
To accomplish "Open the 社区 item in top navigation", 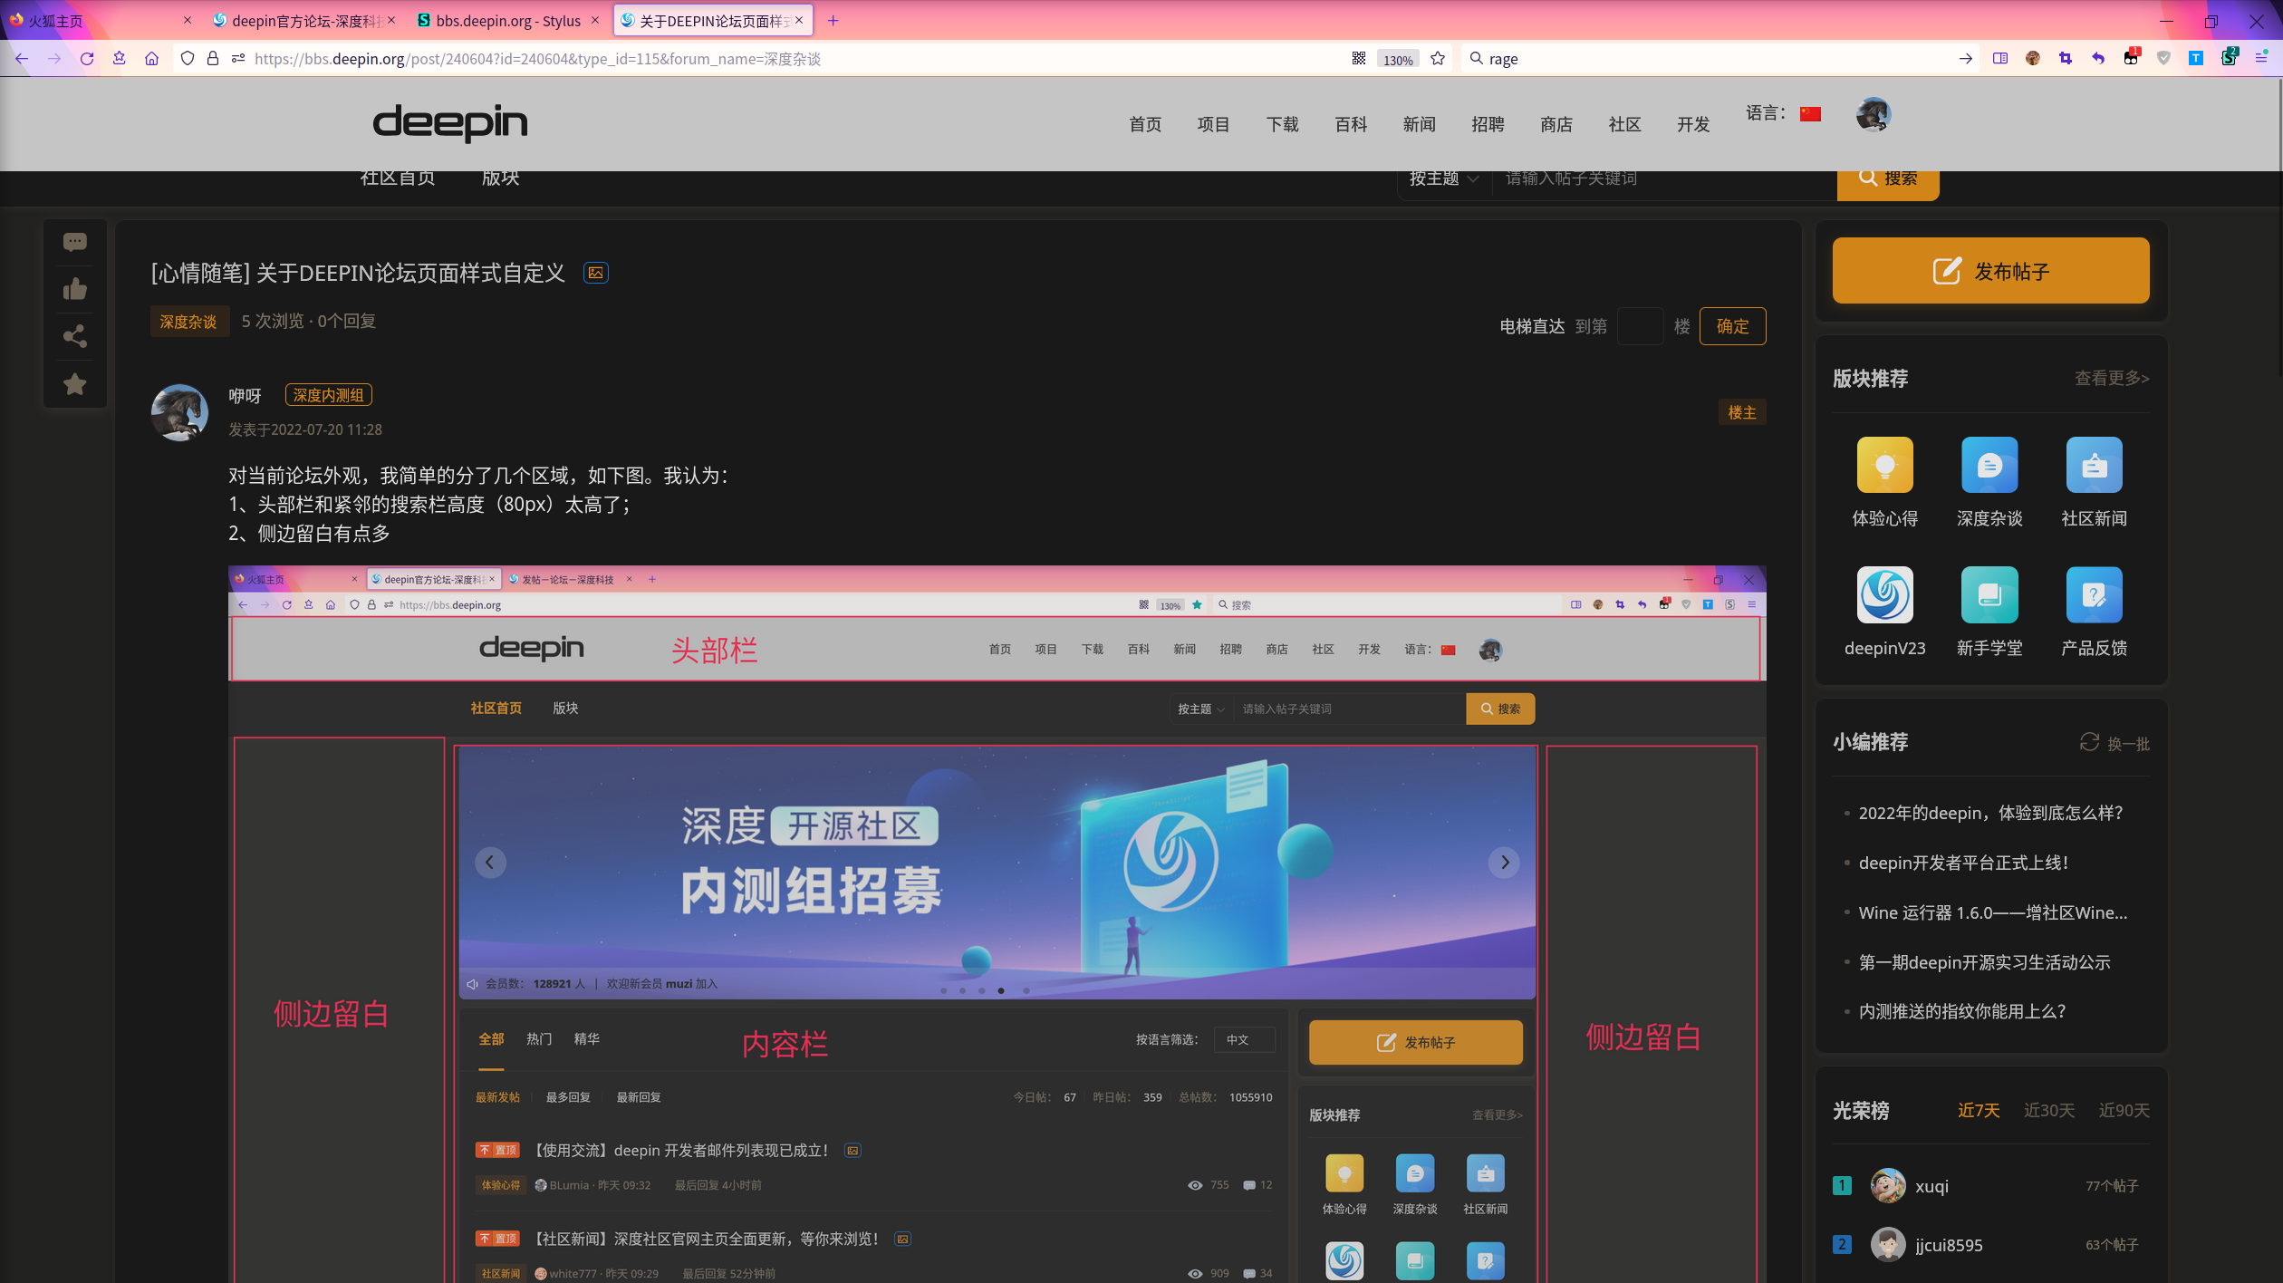I will point(1624,125).
